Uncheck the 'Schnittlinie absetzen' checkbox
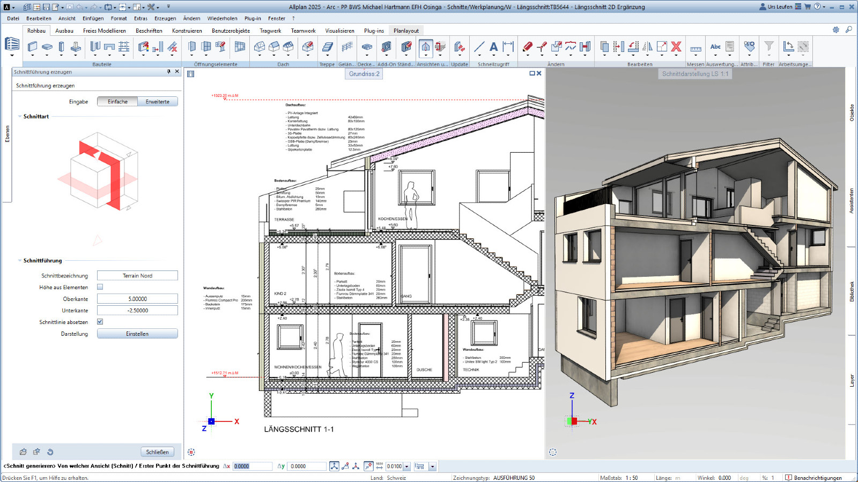This screenshot has width=858, height=482. [100, 322]
